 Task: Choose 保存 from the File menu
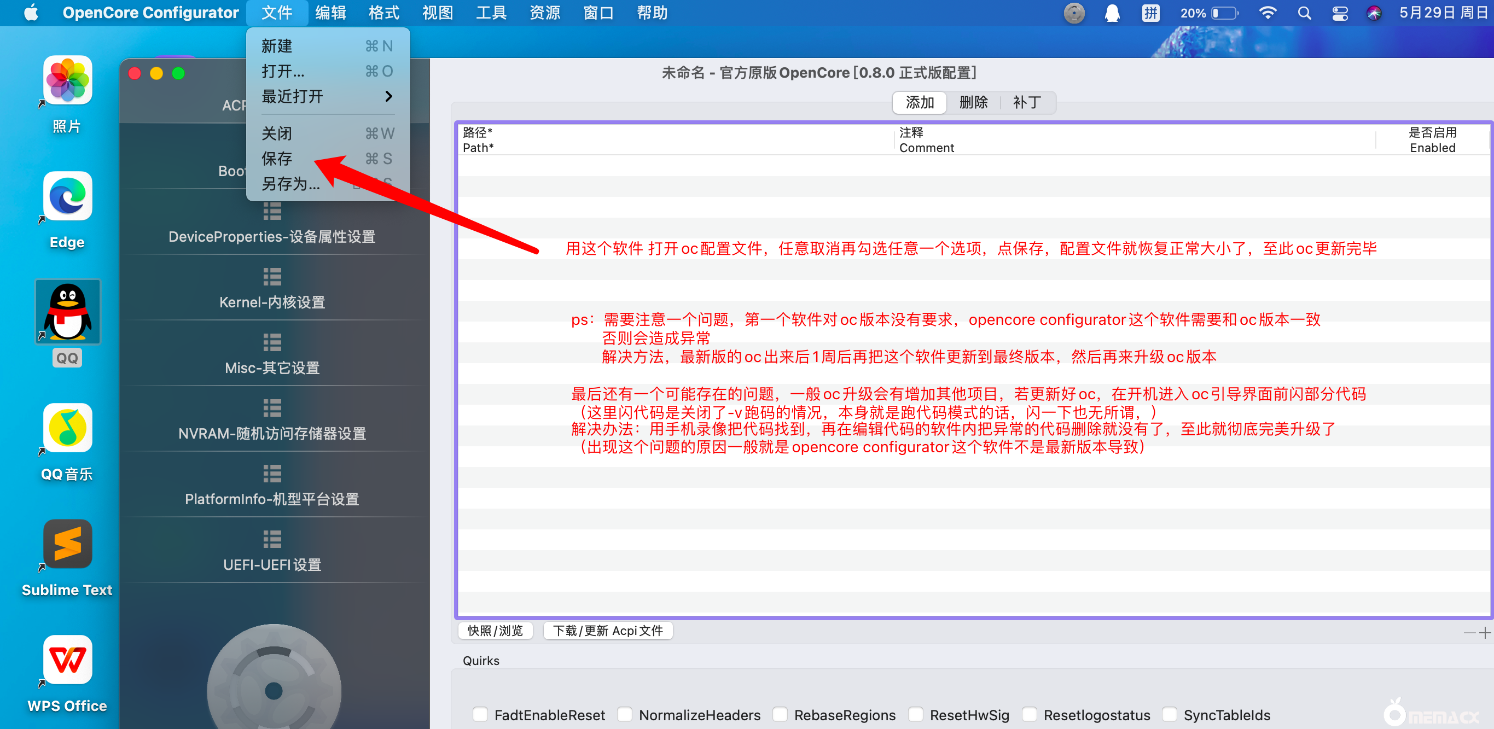[x=277, y=159]
